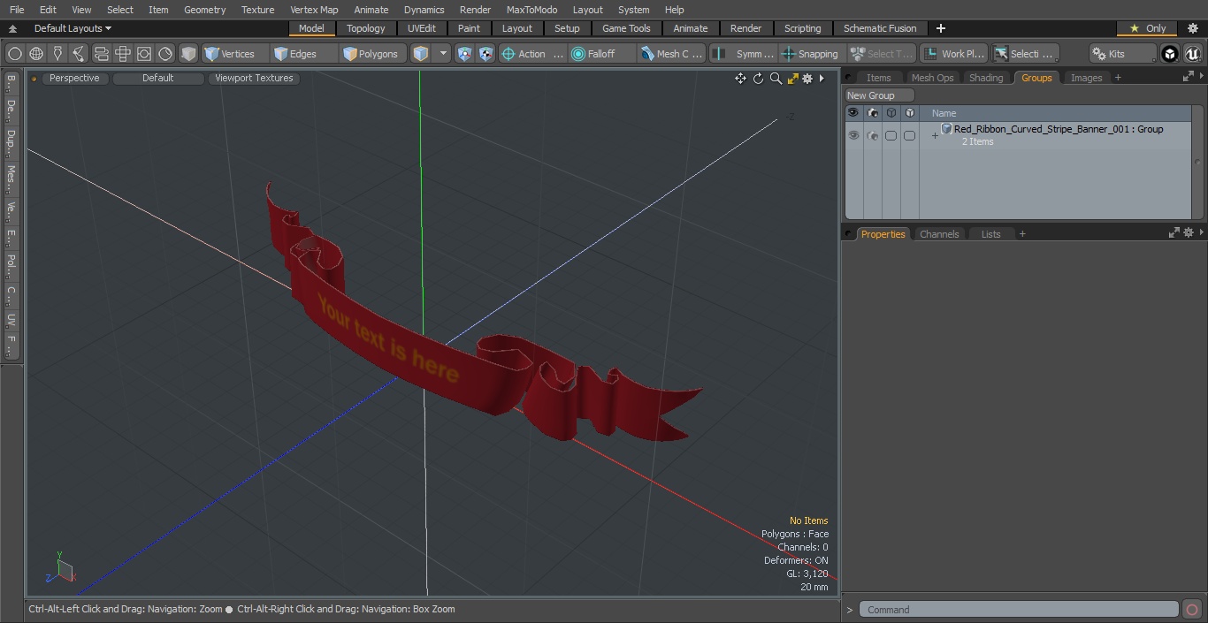Image resolution: width=1208 pixels, height=623 pixels.
Task: Open the Work Plane menu
Action: coord(953,54)
